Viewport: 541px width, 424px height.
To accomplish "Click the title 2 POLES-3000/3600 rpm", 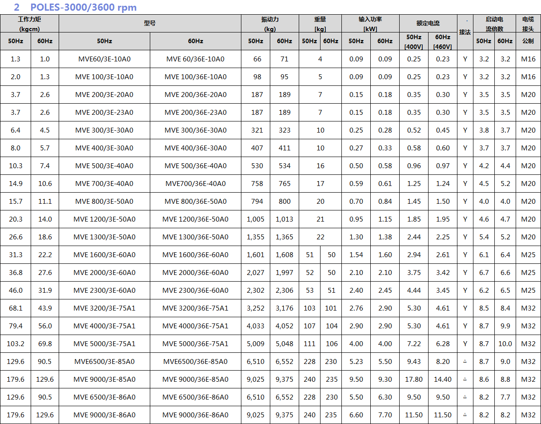I will [x=75, y=8].
